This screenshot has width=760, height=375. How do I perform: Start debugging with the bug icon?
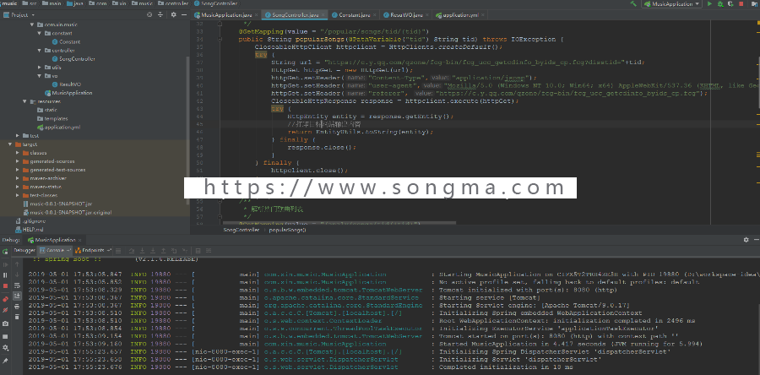(x=720, y=4)
